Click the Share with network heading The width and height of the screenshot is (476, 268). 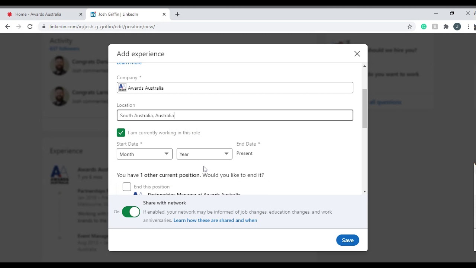click(164, 203)
